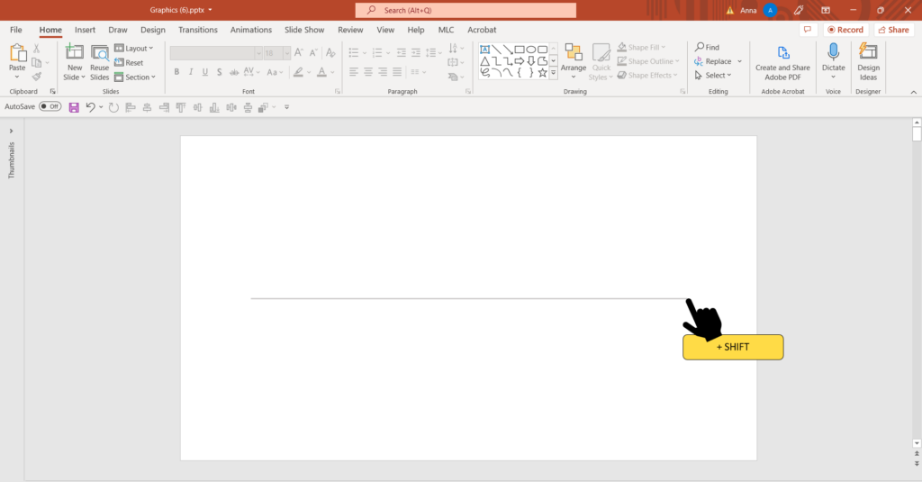The height and width of the screenshot is (482, 922).
Task: Click the Paste clipboard icon
Action: click(17, 56)
